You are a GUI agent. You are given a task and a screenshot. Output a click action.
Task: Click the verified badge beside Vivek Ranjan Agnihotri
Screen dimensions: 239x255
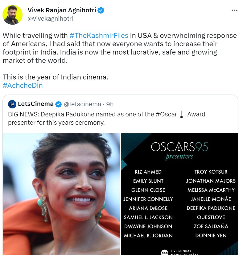[x=101, y=10]
